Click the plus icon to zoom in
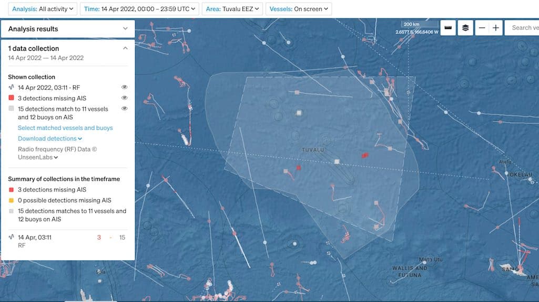 click(x=496, y=27)
